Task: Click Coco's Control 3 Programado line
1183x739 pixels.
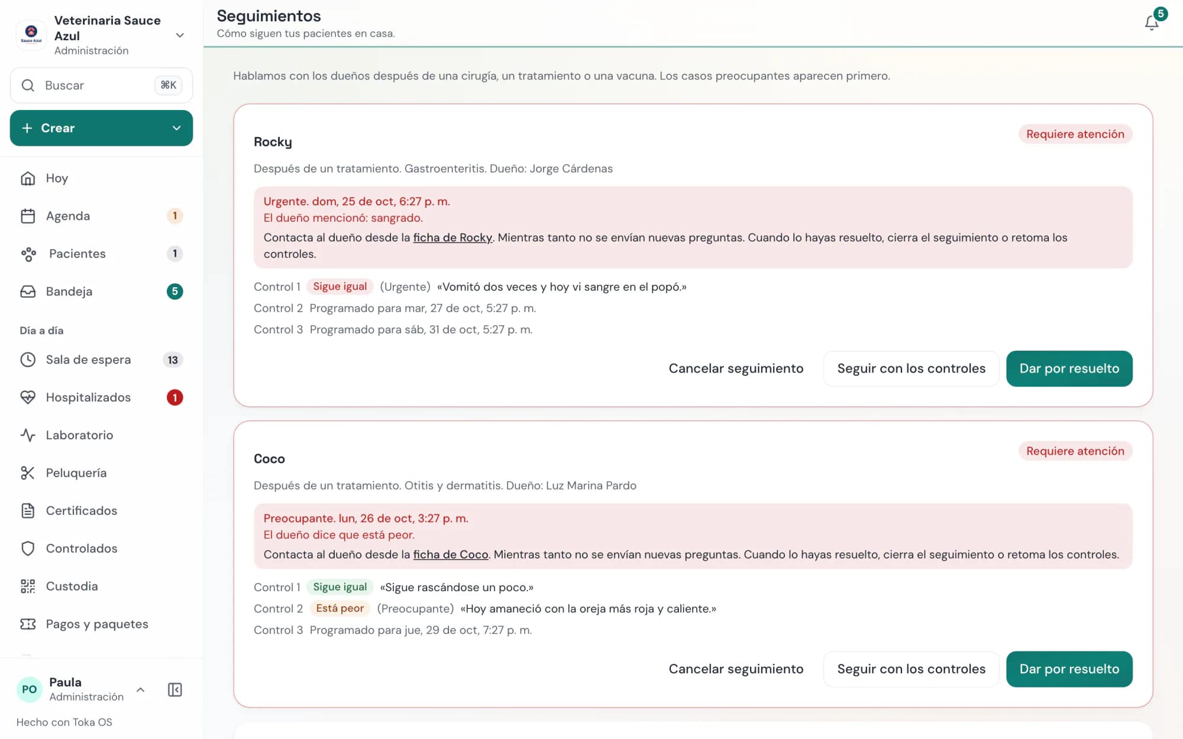Action: pyautogui.click(x=393, y=630)
